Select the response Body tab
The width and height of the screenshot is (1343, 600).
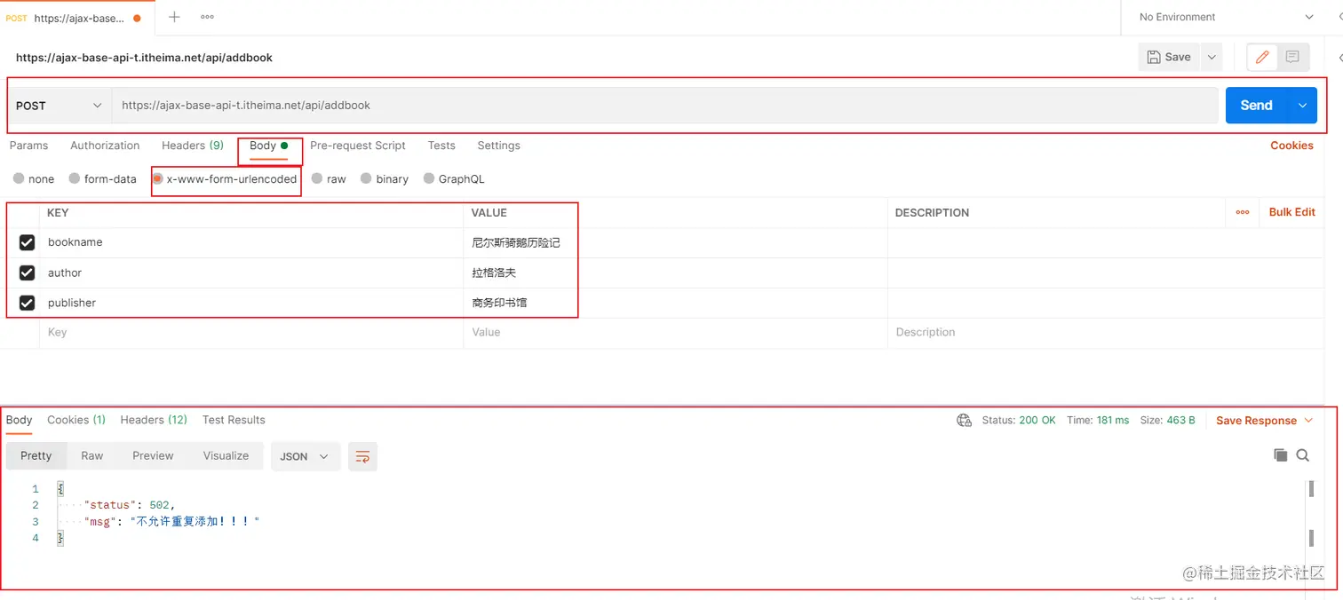(19, 420)
